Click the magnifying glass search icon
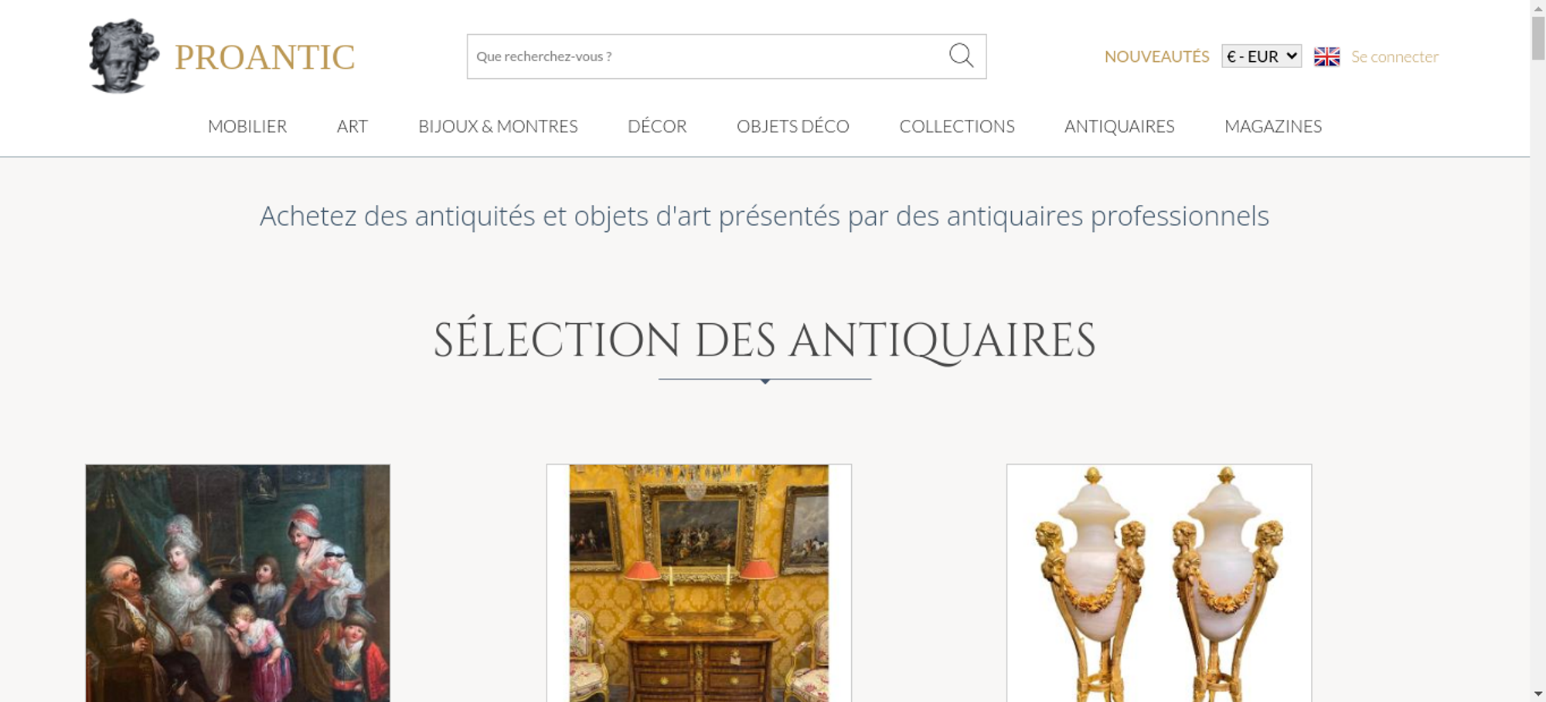1546x702 pixels. click(x=961, y=56)
